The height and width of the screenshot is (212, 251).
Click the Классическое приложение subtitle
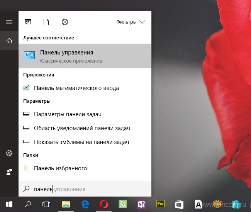pos(71,61)
